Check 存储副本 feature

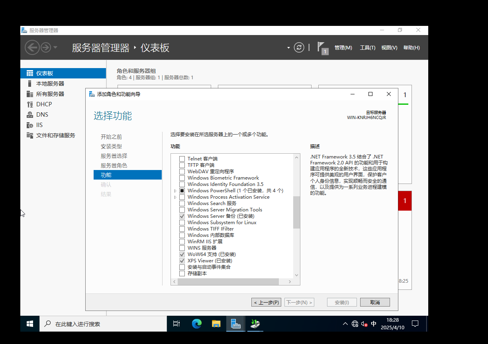(x=182, y=274)
